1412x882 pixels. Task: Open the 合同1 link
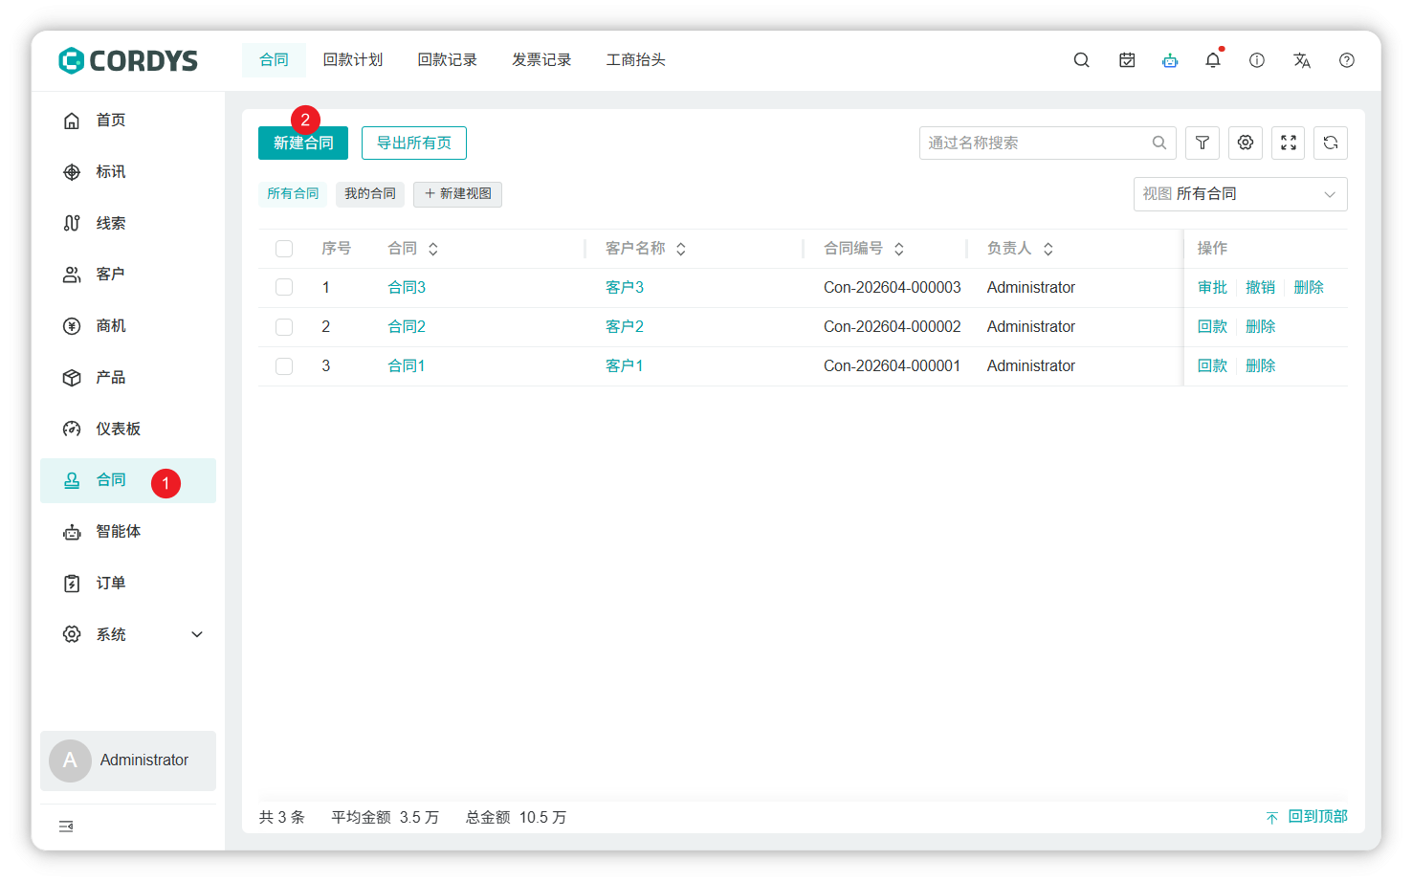point(407,366)
